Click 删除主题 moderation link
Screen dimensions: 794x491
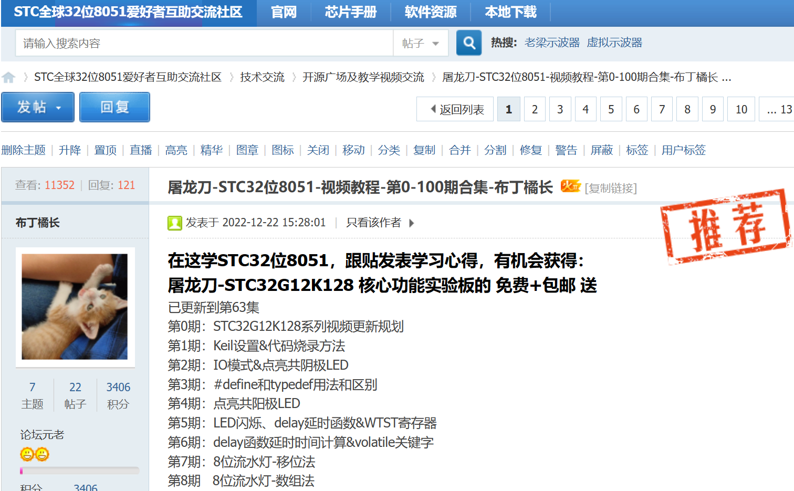[24, 150]
